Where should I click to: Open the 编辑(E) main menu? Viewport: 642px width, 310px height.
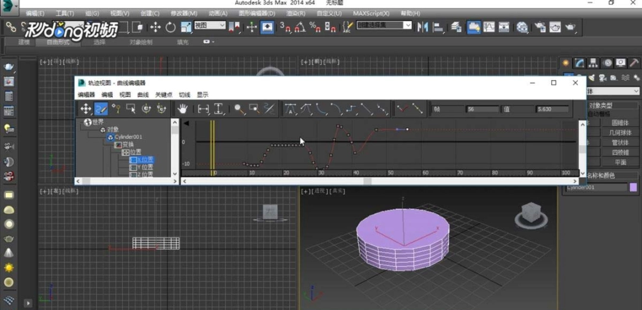[35, 14]
